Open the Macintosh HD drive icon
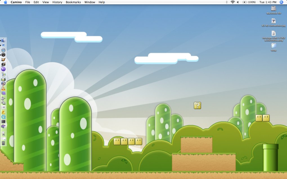Viewport: 287px width, 179px height. click(274, 8)
